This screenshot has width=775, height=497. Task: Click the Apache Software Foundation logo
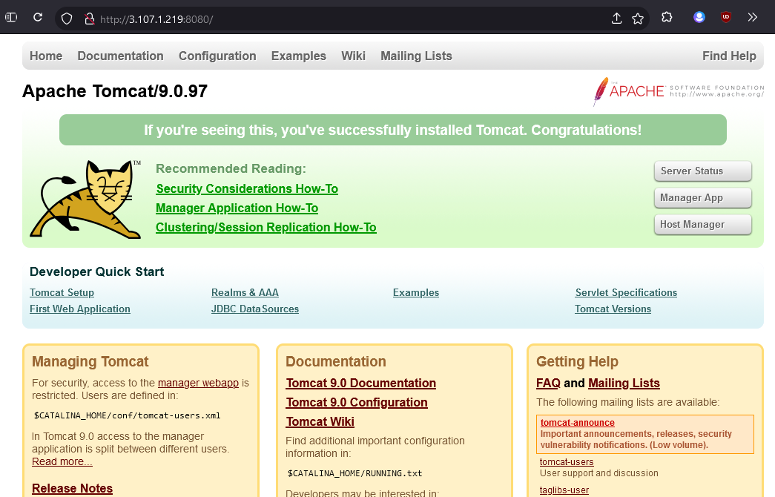679,91
